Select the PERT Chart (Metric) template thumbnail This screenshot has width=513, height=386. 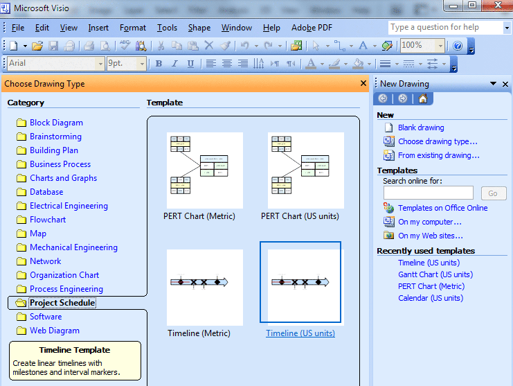click(x=205, y=170)
